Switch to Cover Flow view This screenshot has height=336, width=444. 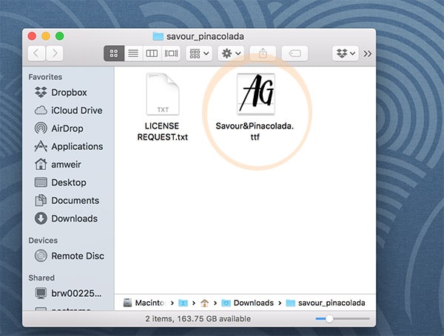(171, 53)
